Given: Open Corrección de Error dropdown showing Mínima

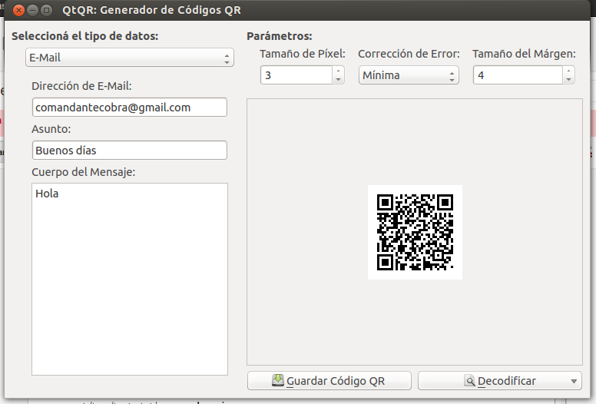Looking at the screenshot, I should coord(409,75).
